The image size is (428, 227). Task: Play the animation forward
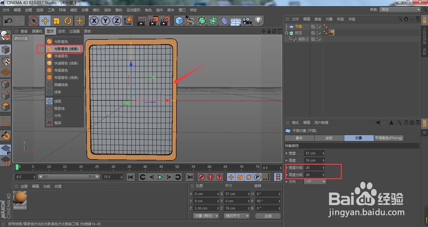160,177
